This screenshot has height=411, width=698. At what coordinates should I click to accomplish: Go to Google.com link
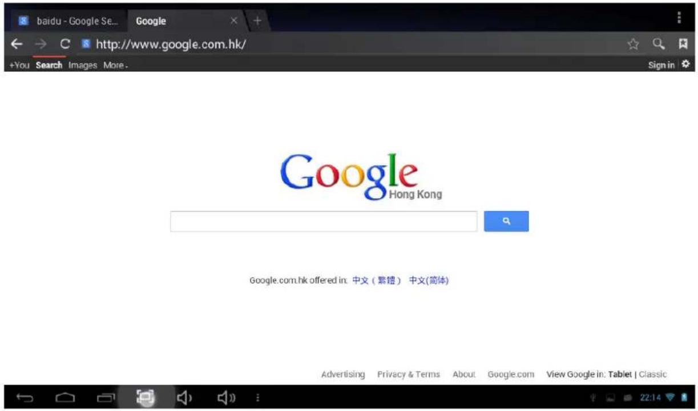point(511,374)
